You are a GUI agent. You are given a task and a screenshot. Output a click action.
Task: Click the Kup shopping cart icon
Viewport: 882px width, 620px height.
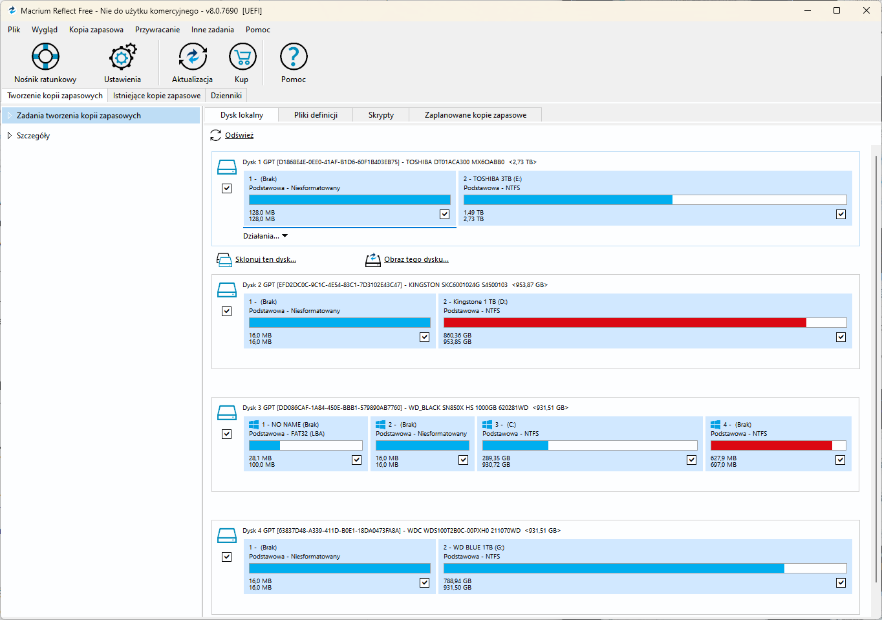pyautogui.click(x=242, y=57)
